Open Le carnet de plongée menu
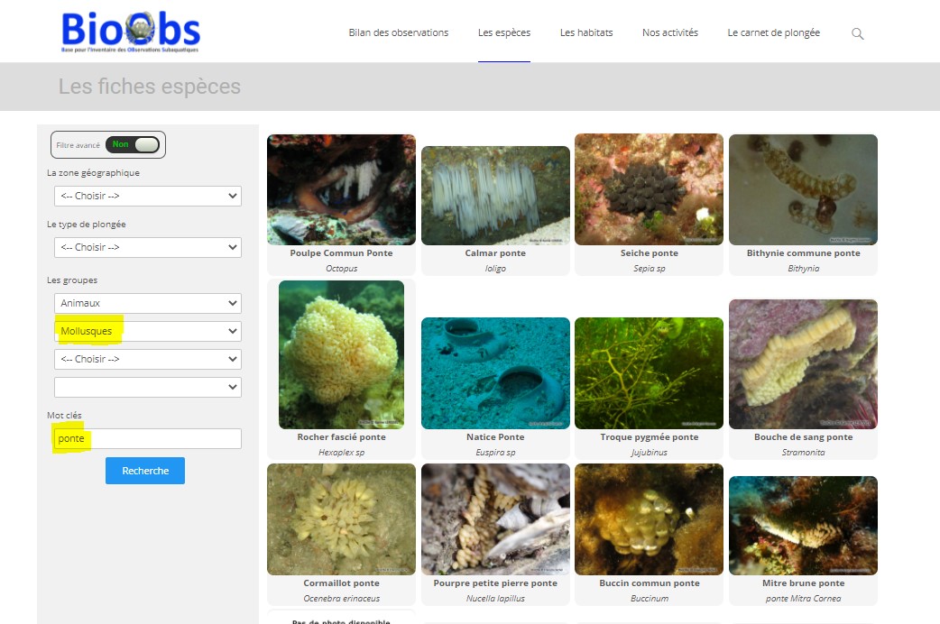This screenshot has width=940, height=624. (x=773, y=32)
